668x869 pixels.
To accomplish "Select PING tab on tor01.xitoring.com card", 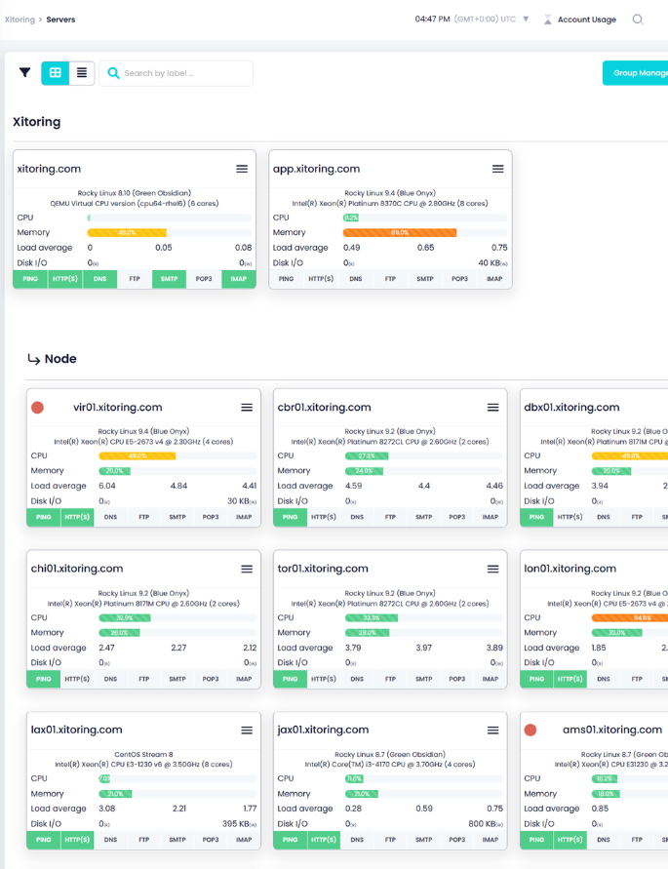I will pos(290,679).
